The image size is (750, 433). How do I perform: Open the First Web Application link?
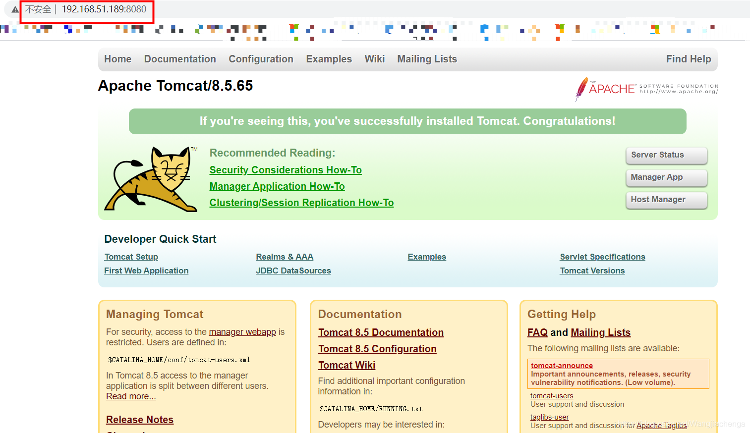click(x=146, y=271)
